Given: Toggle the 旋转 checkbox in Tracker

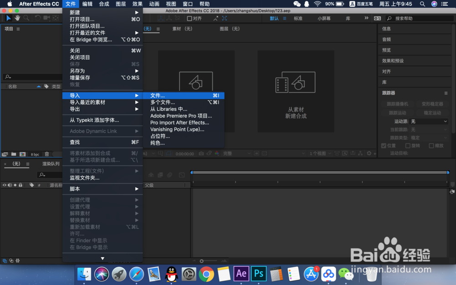Looking at the screenshot, I should point(408,146).
